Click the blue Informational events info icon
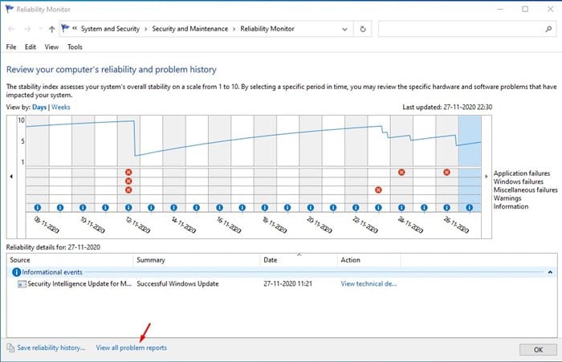Viewport: 562px width, 362px height. pos(16,272)
